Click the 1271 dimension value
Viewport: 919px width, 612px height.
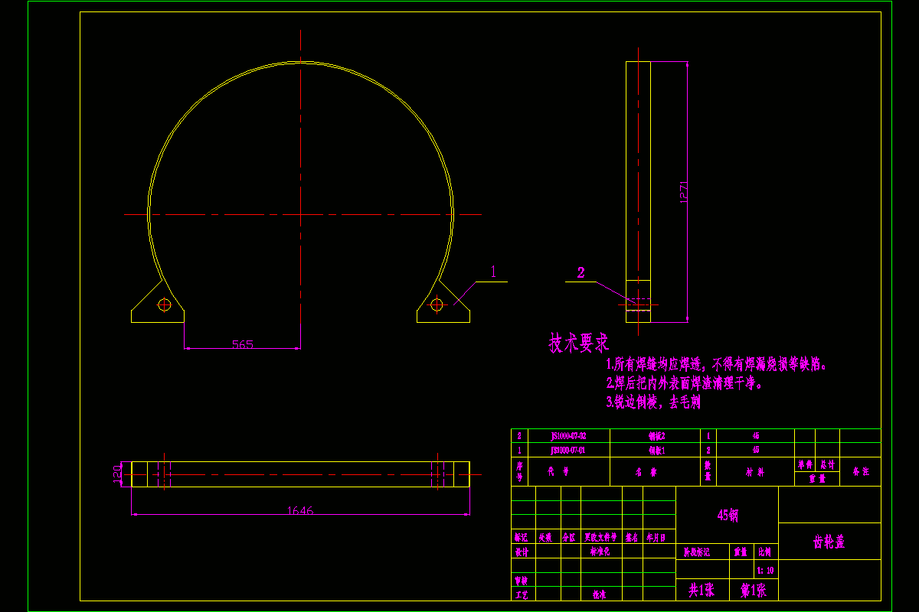tap(685, 191)
